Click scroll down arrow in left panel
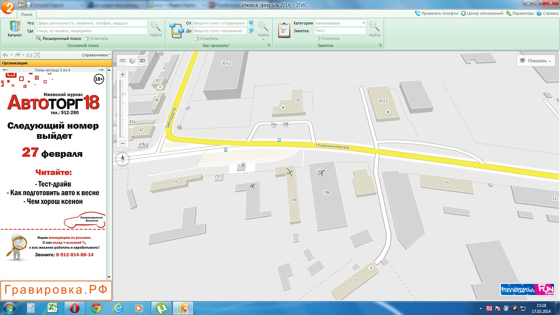This screenshot has width=560, height=315. point(109,277)
